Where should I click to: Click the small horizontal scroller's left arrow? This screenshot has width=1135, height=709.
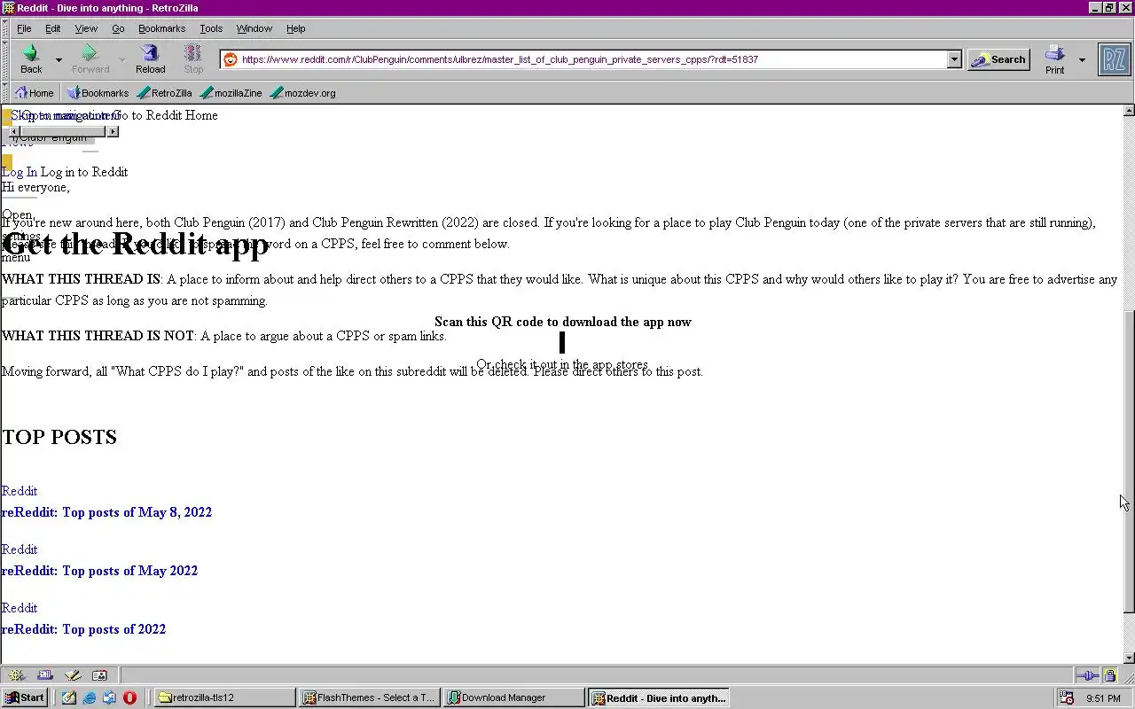tap(14, 131)
